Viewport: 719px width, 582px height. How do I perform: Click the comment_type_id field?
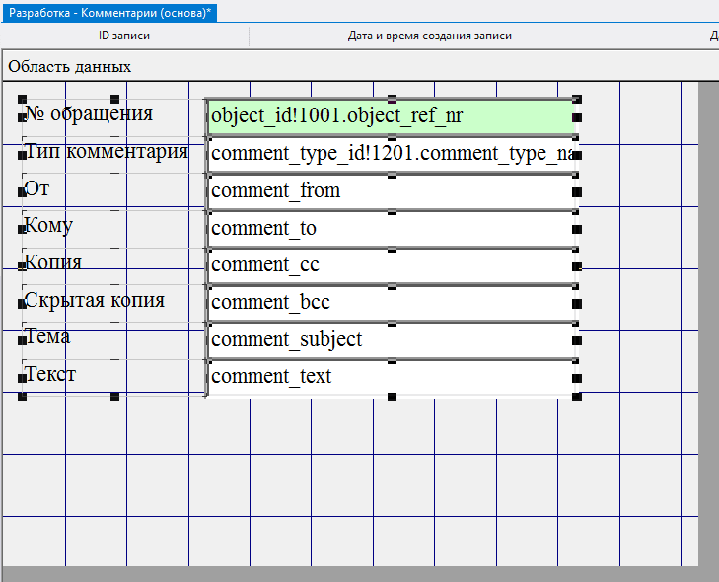pyautogui.click(x=391, y=154)
